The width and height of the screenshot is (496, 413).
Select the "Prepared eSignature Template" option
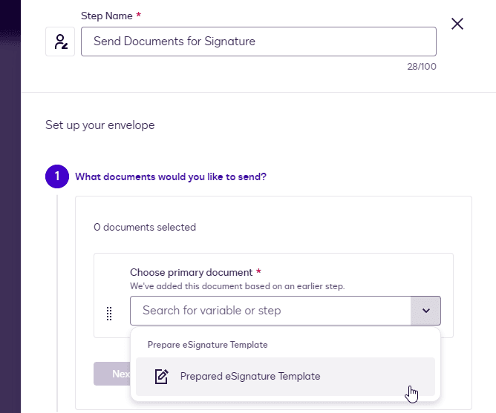pos(250,376)
